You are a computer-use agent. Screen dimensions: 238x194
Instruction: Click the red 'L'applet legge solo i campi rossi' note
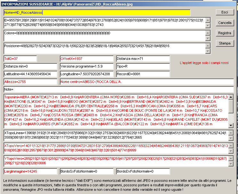(x=204, y=63)
